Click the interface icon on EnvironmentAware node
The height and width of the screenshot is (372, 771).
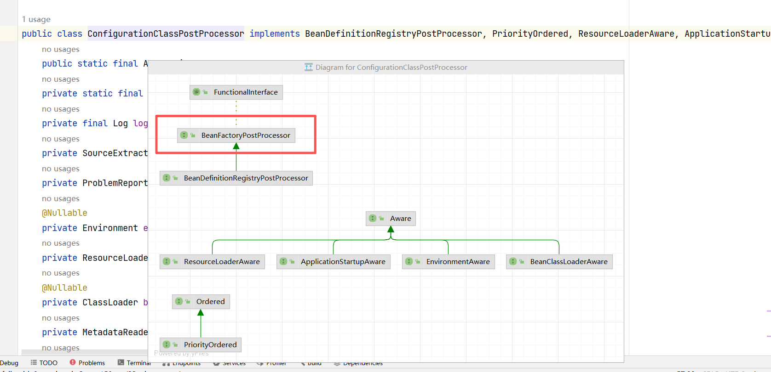409,261
